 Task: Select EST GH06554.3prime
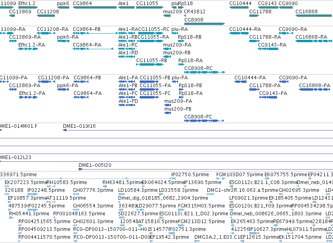click(x=76, y=210)
